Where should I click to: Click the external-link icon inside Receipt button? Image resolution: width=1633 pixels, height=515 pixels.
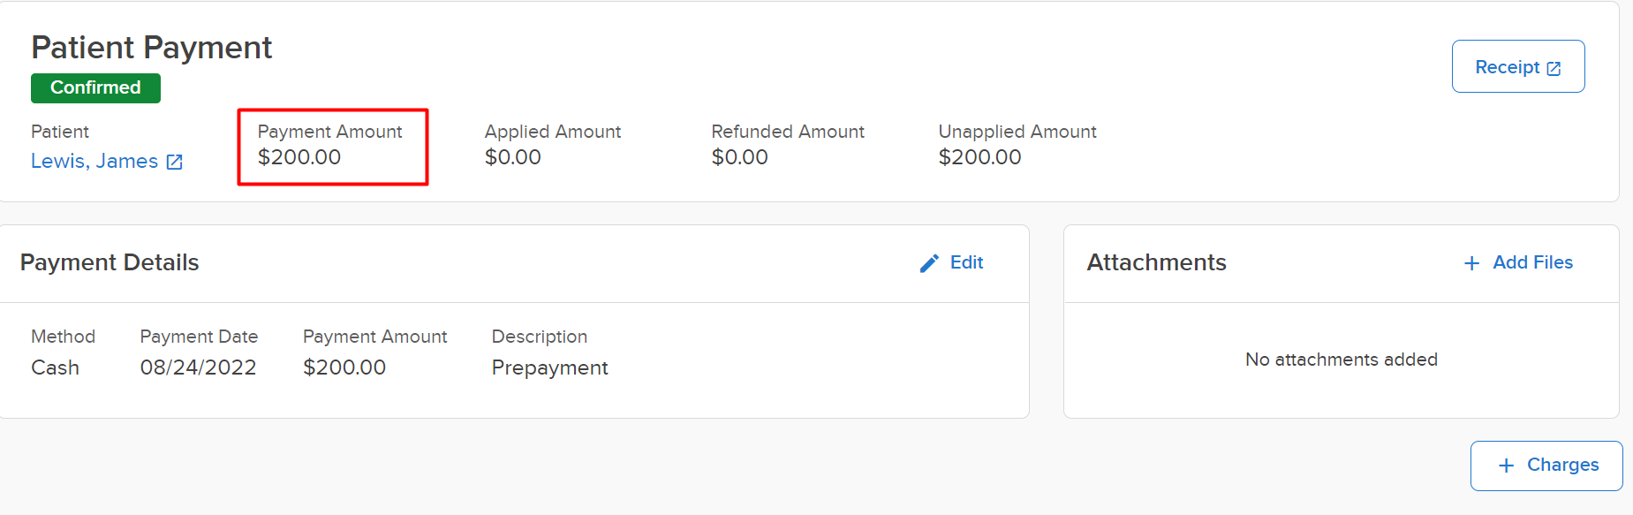pos(1554,68)
